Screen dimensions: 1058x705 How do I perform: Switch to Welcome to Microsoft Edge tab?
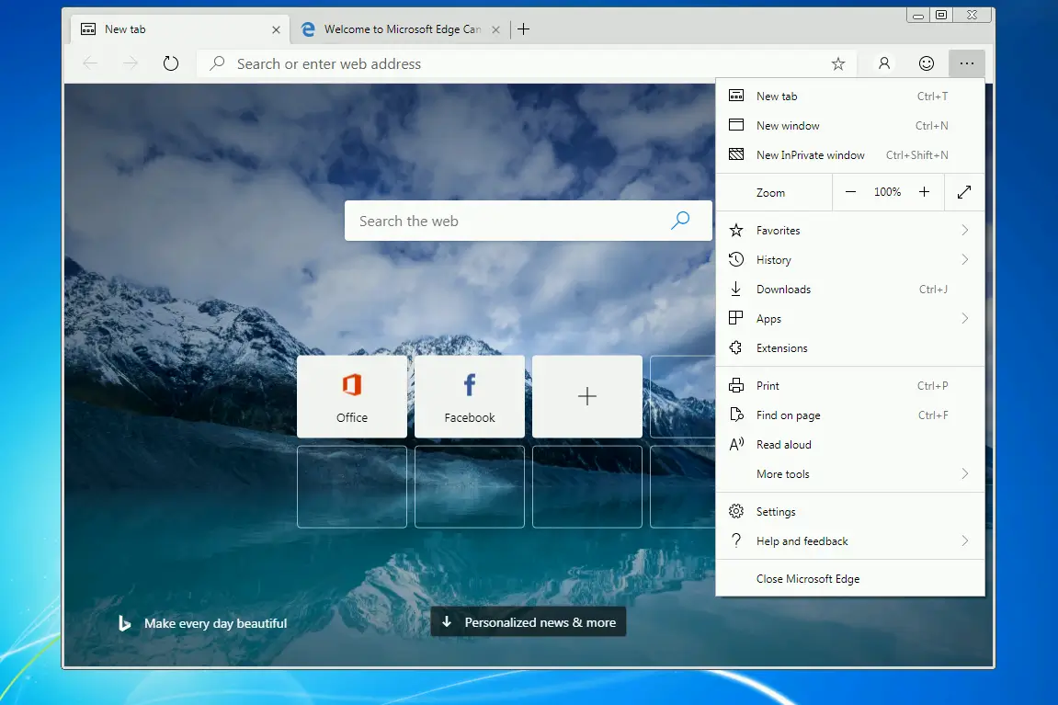pos(402,29)
